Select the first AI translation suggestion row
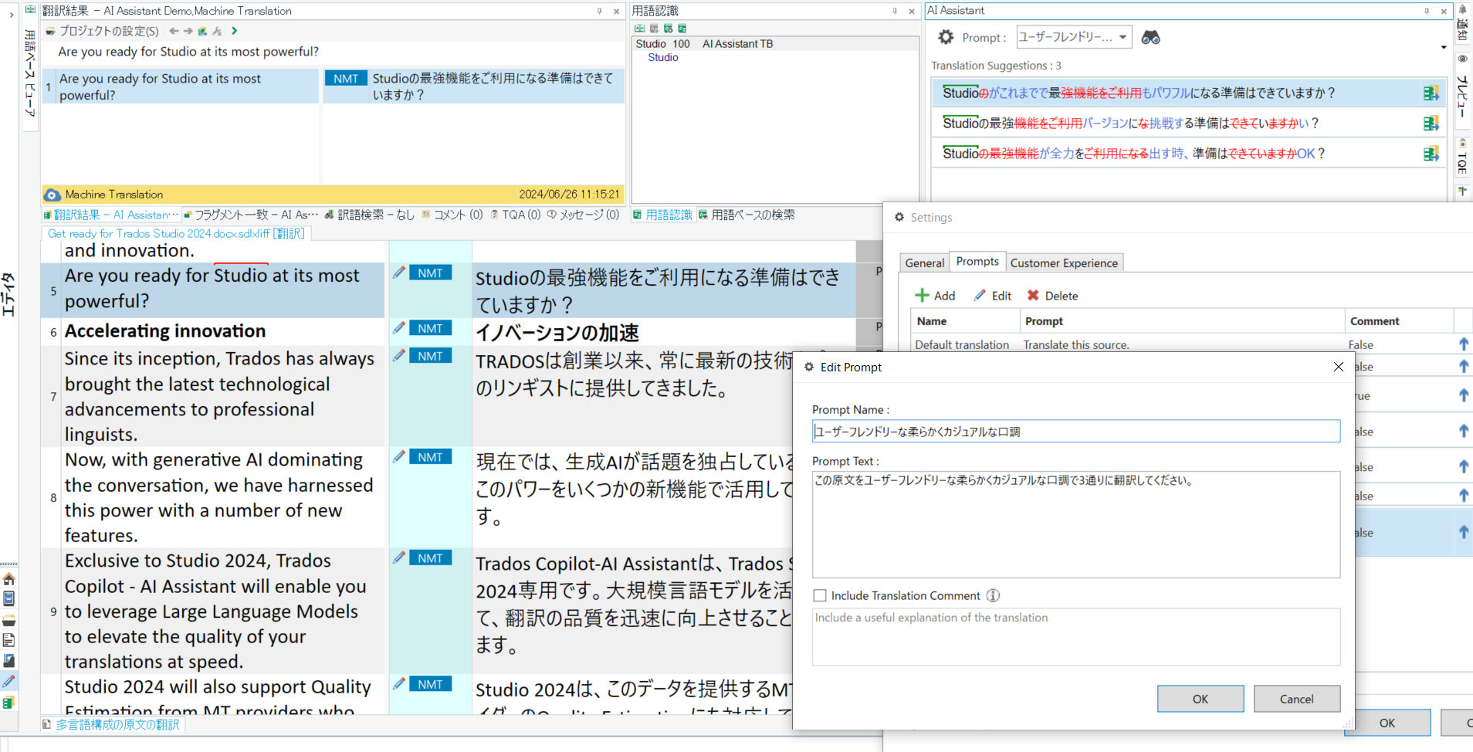 (1188, 93)
